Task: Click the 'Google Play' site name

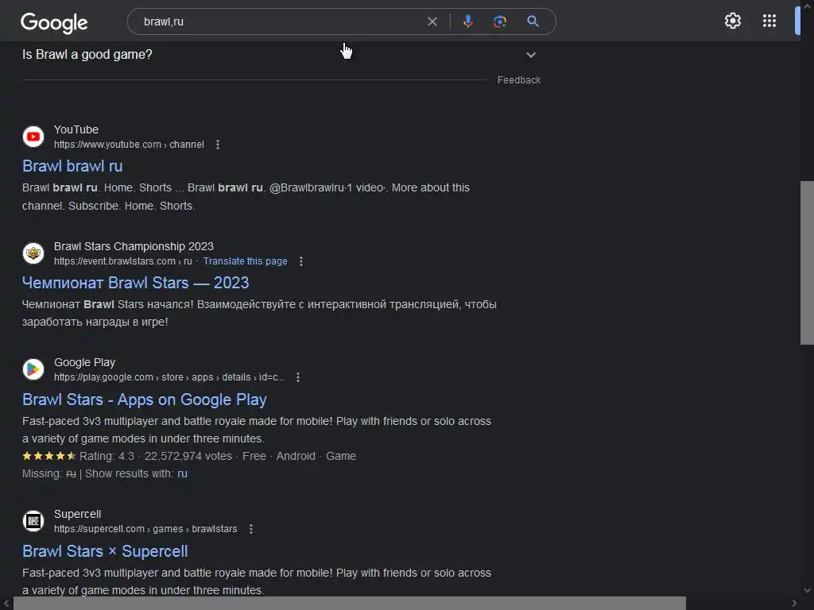Action: pyautogui.click(x=84, y=362)
